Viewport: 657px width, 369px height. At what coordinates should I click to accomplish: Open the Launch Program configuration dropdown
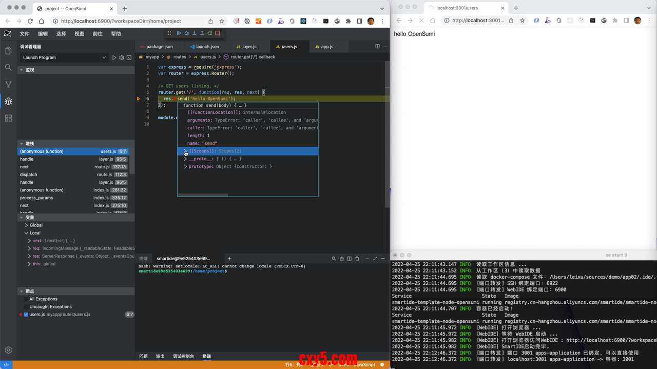tap(64, 58)
